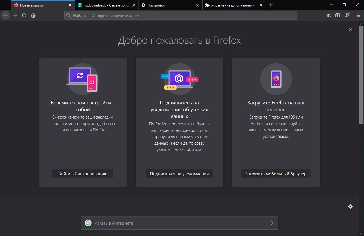Click Добро пожаловать в Firefox heading
The width and height of the screenshot is (364, 236).
[179, 40]
